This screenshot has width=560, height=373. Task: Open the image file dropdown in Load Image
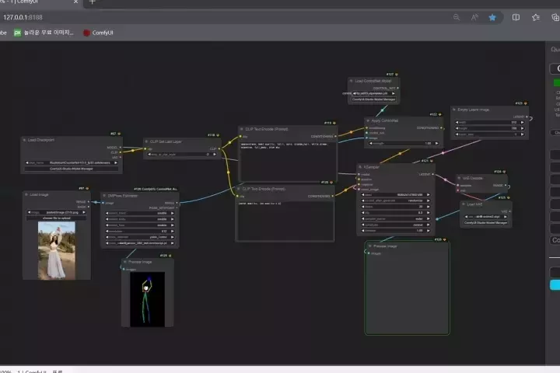(57, 212)
